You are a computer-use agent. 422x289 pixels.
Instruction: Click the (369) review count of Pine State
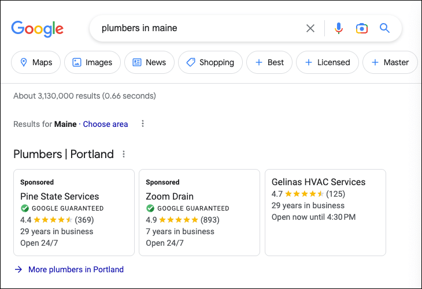tap(84, 220)
